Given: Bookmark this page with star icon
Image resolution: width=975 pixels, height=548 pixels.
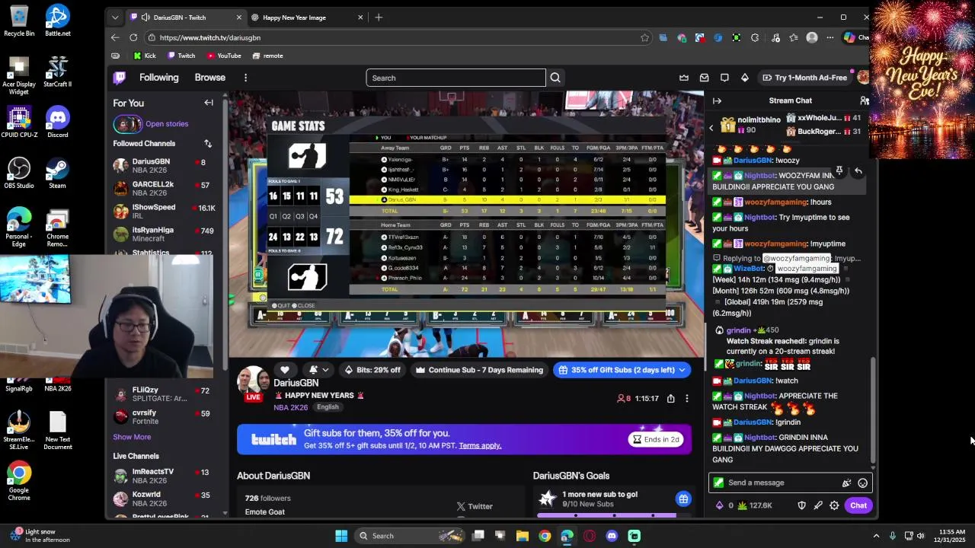Looking at the screenshot, I should coord(644,37).
